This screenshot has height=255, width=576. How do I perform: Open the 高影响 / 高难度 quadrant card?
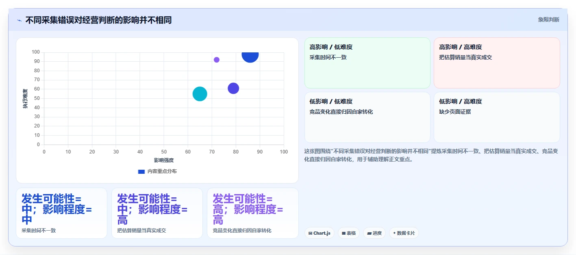[x=497, y=63]
